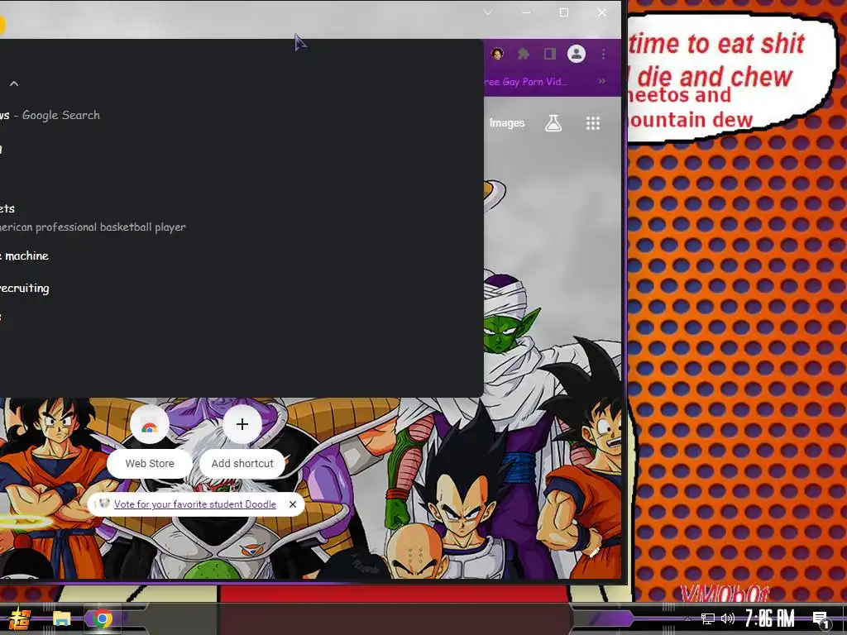
Task: Open the tab search dropdown arrow
Action: click(488, 12)
